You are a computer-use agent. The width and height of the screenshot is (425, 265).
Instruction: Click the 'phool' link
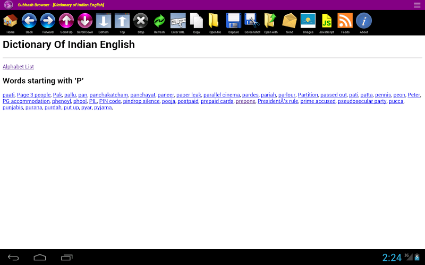(80, 101)
